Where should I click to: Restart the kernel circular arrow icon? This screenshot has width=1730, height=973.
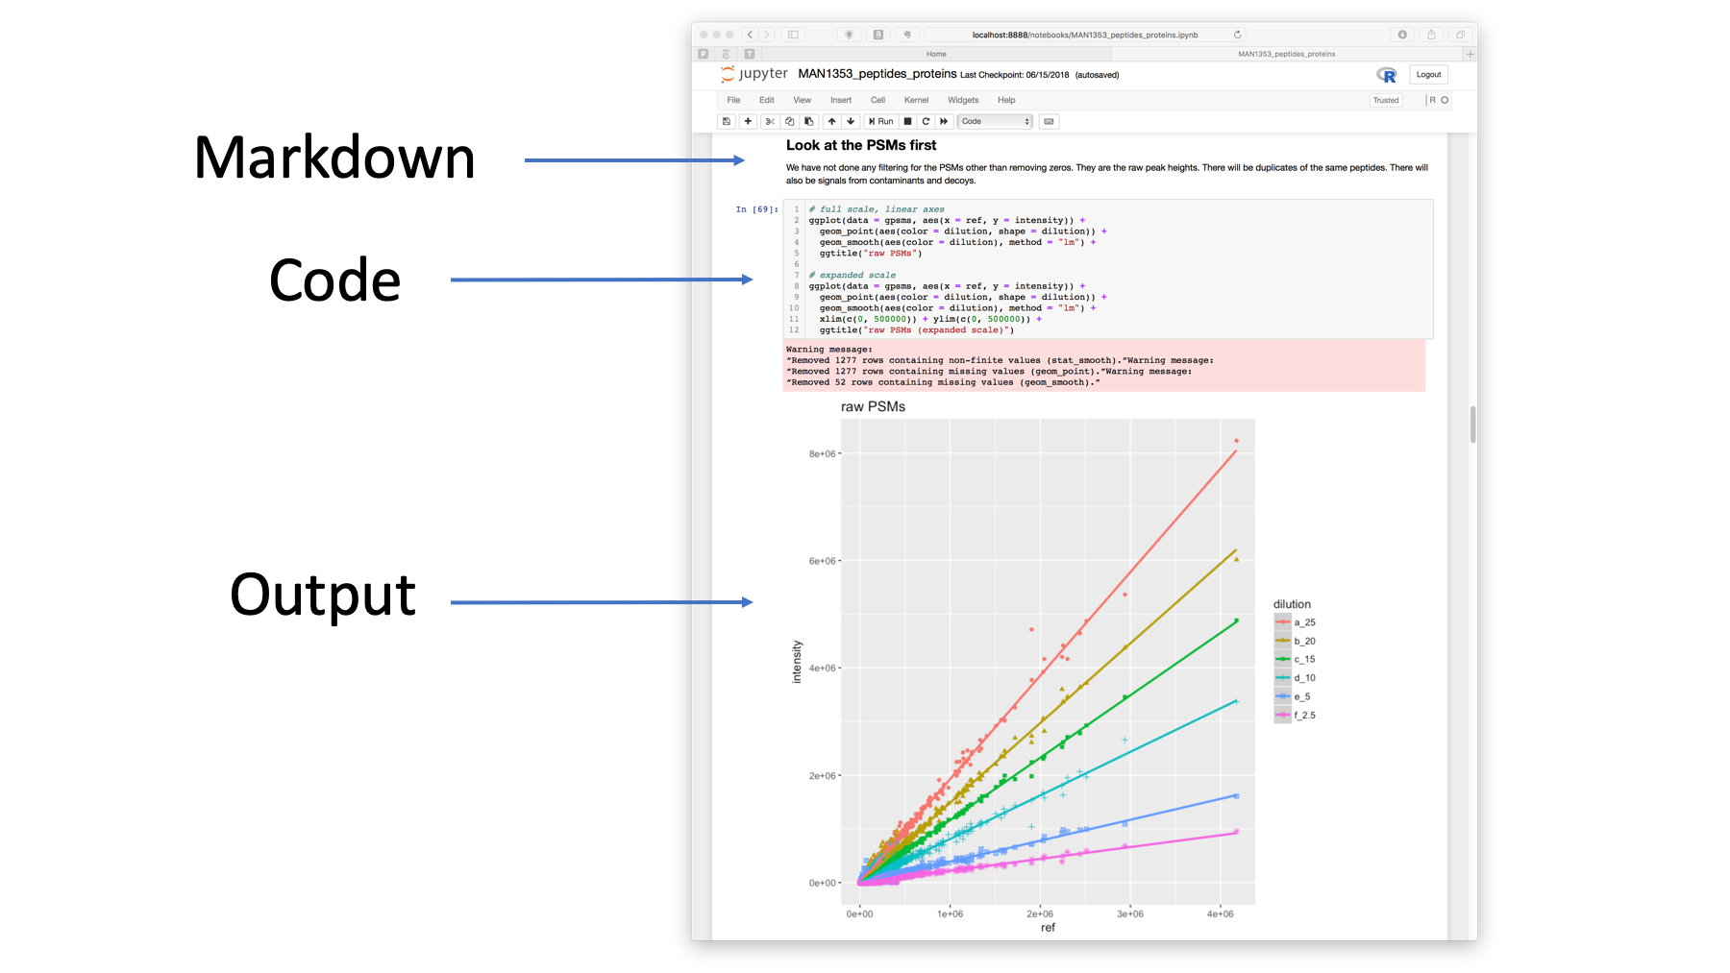pyautogui.click(x=926, y=121)
